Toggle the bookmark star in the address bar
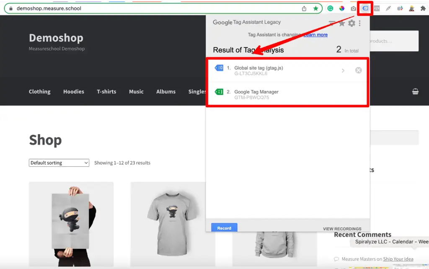 click(316, 8)
